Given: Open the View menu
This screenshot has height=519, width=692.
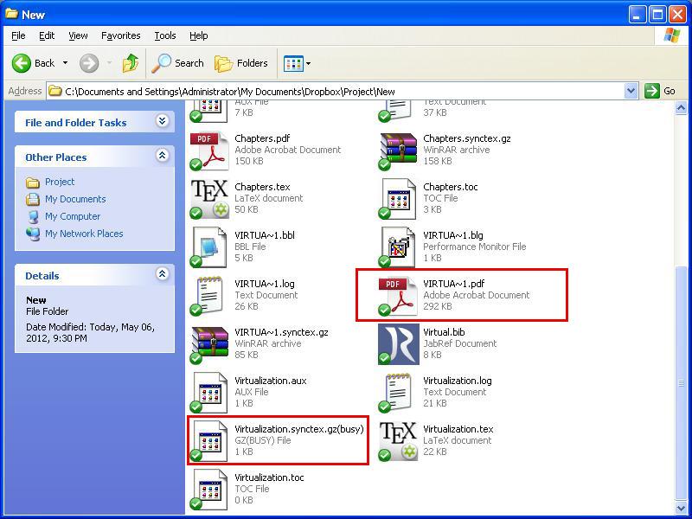Looking at the screenshot, I should coord(78,35).
